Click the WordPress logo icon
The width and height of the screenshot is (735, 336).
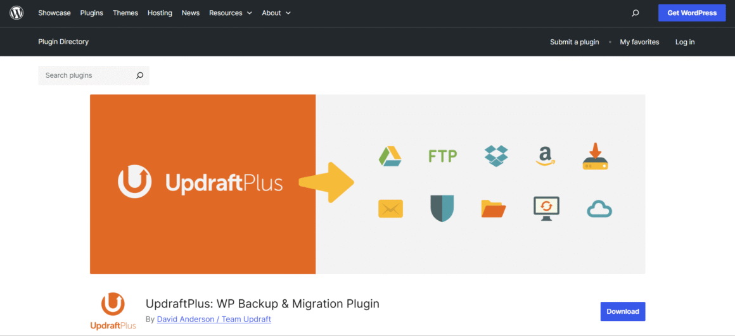[16, 13]
